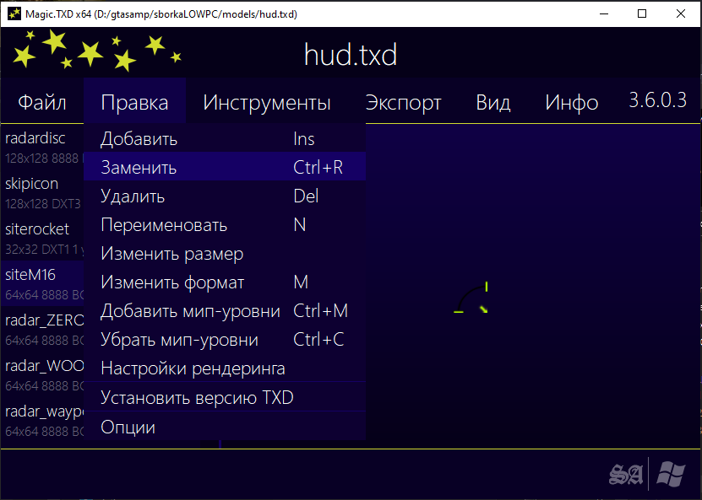Screen dimensions: 702x500
Task: Choose Заменить to replace the texture
Action: [x=139, y=168]
